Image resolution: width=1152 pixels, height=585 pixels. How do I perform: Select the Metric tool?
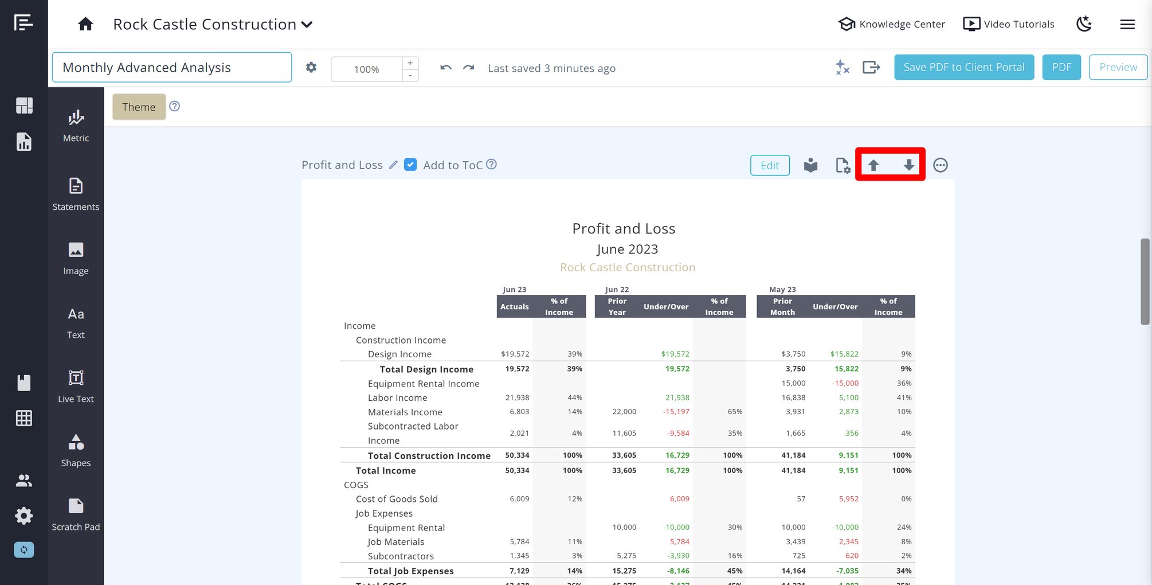(x=76, y=126)
